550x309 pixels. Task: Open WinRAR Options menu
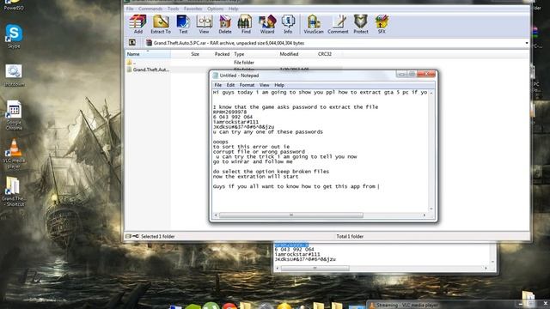coord(215,9)
